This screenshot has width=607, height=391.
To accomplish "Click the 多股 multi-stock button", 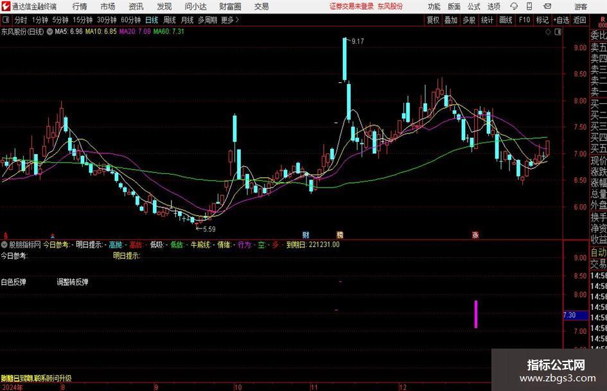I will (x=469, y=20).
